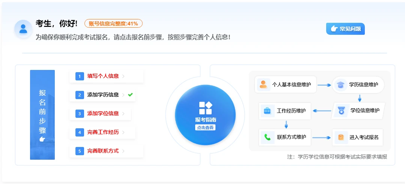
Task: Click the briefcase icon for 工作经历维护
Action: (x=267, y=111)
